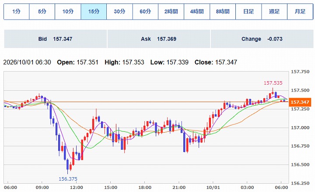The image size is (315, 192).
Task: Open the 日足 daily chart
Action: [248, 11]
